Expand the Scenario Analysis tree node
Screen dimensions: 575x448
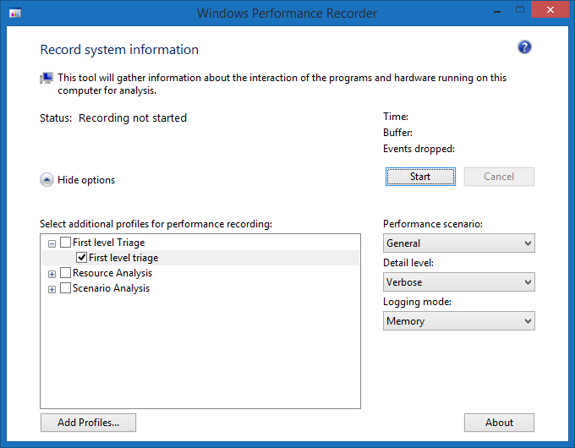[52, 289]
